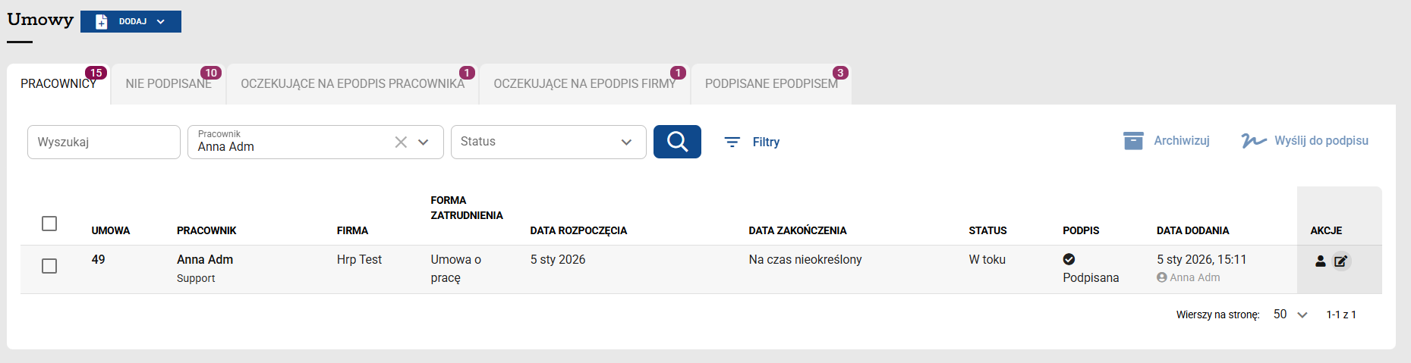Click the edit contract pencil icon
Screen dimensions: 1411x363
[1341, 261]
